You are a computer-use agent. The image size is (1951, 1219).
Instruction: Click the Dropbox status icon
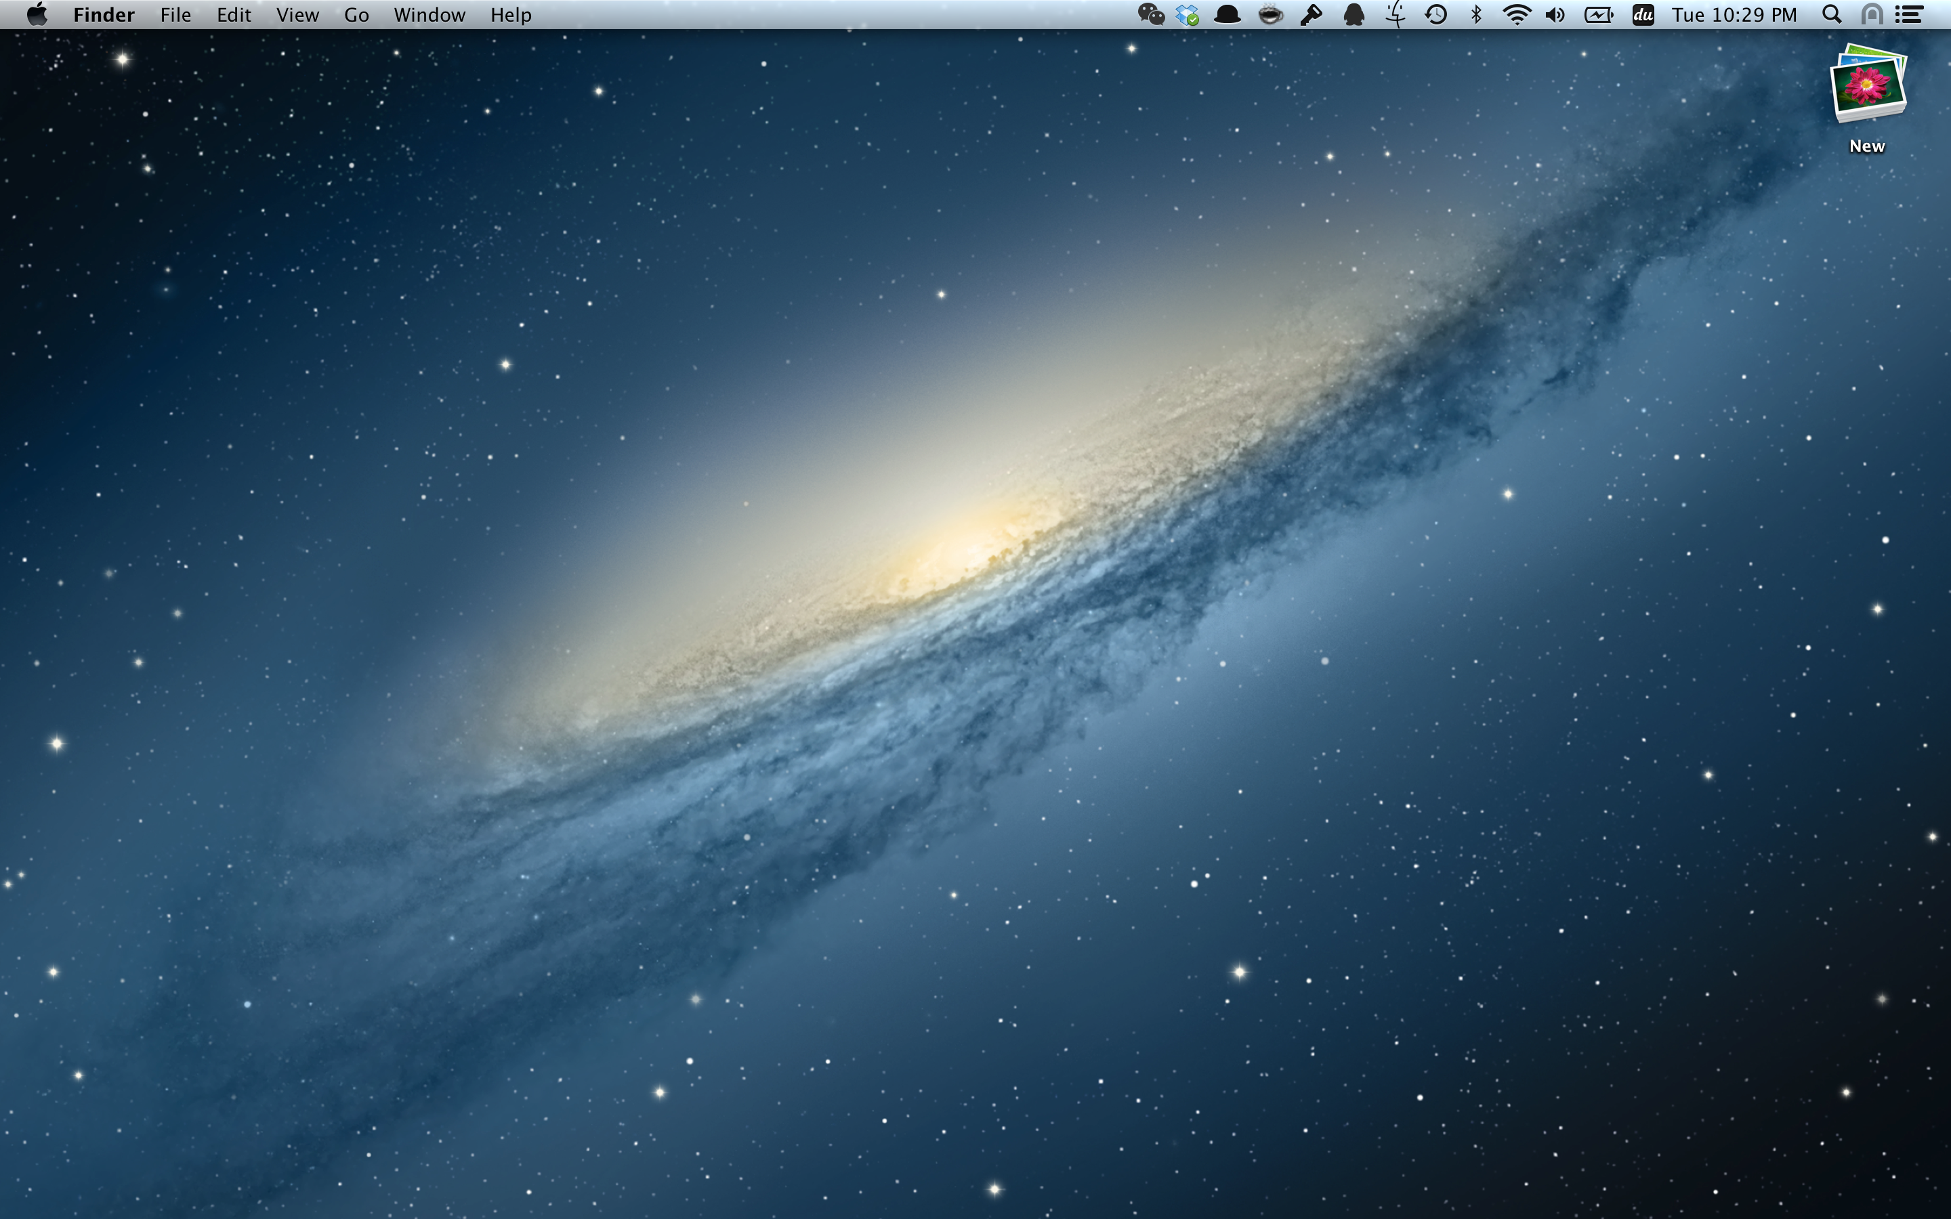coord(1188,14)
